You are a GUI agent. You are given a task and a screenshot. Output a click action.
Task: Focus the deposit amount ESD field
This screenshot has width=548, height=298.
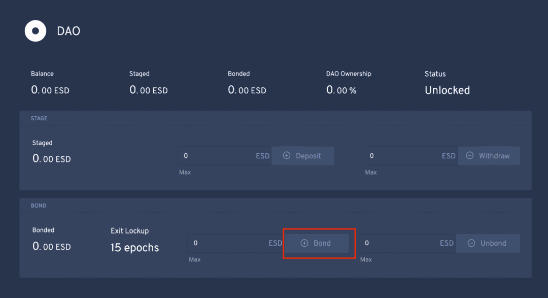point(224,156)
